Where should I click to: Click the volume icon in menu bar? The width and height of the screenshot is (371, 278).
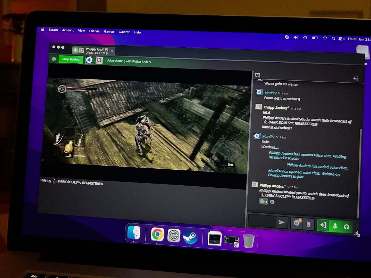coord(296,37)
